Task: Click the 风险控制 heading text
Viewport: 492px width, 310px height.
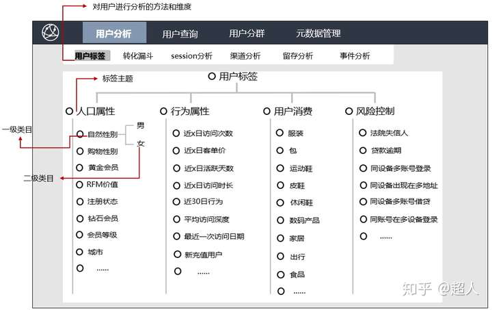Action: (375, 111)
